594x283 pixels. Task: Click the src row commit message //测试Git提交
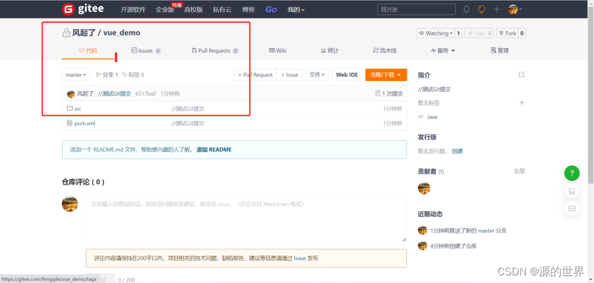pos(188,109)
